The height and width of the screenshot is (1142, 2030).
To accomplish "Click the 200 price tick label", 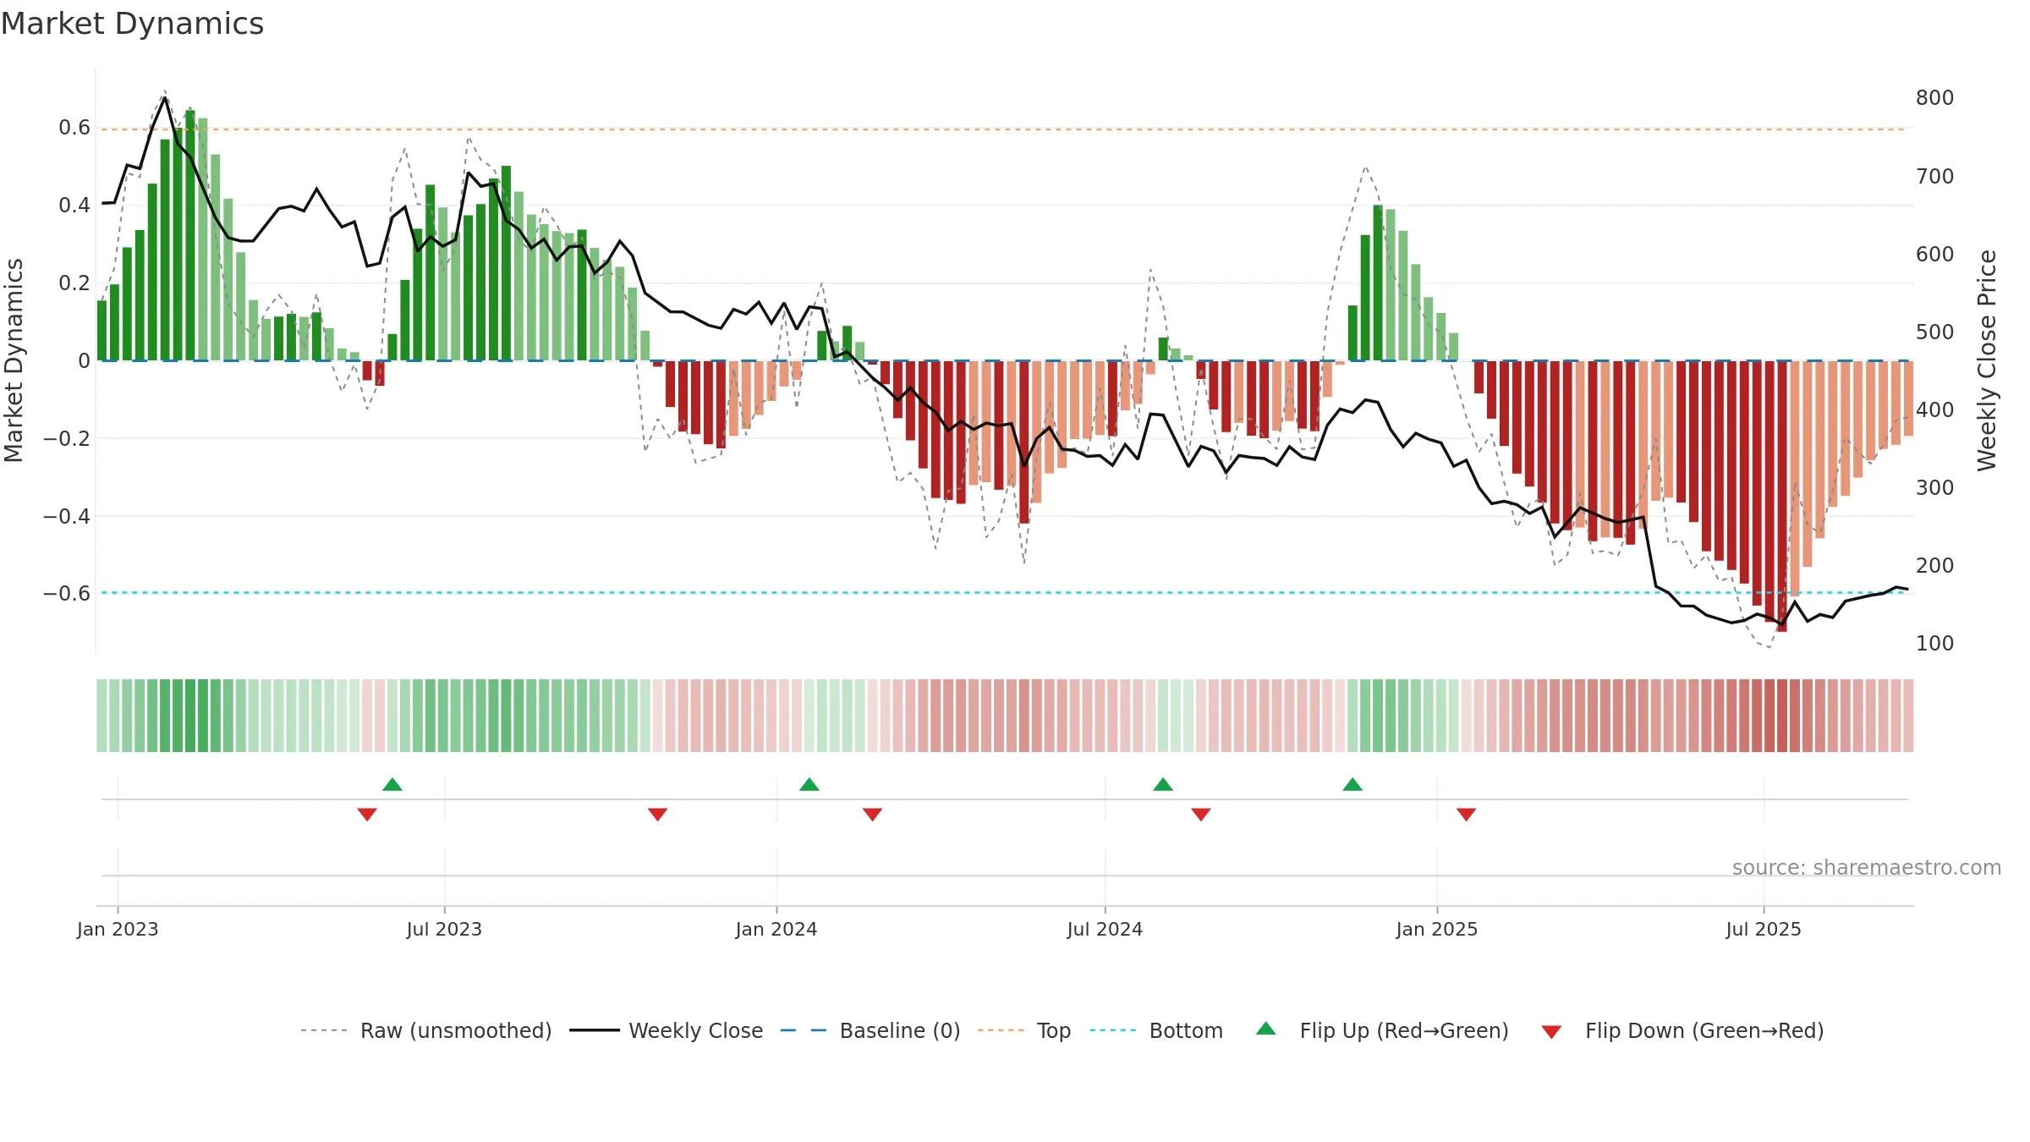I will [x=1934, y=566].
